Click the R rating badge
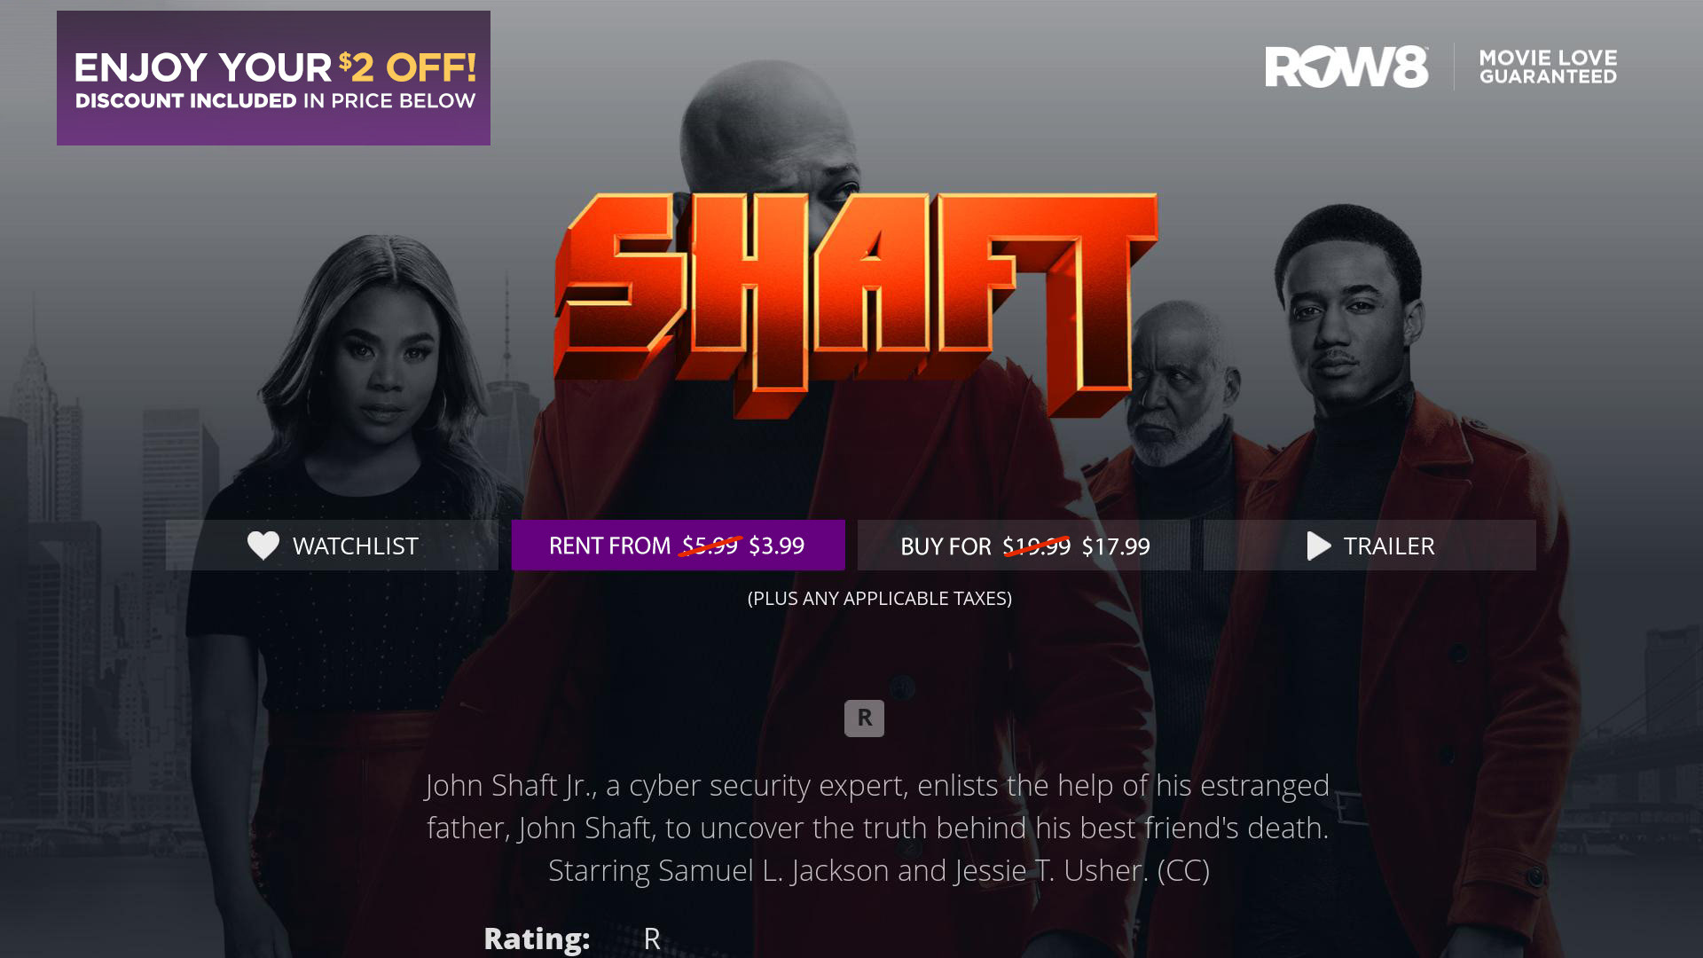Viewport: 1703px width, 958px height. click(x=864, y=718)
